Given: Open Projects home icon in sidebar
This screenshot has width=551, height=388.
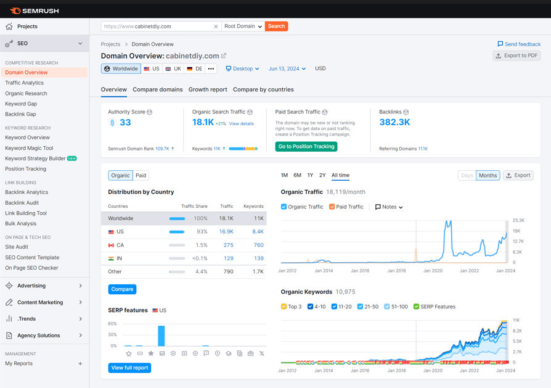Looking at the screenshot, I should 9,27.
